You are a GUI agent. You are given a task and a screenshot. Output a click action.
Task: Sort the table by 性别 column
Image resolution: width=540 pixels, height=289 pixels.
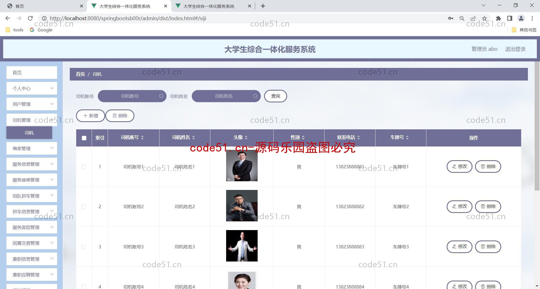303,137
